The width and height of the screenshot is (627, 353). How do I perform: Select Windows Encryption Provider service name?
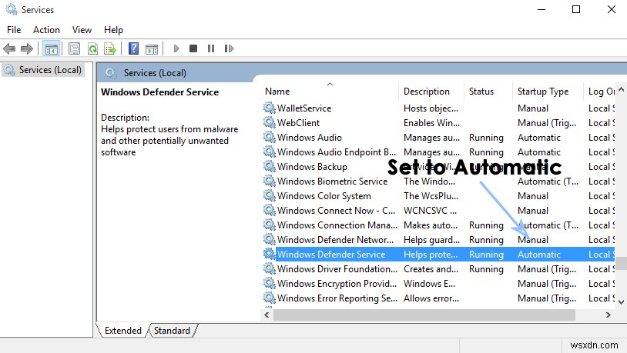coord(337,284)
